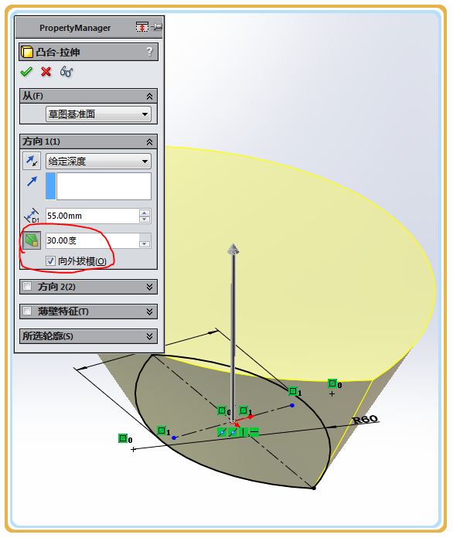Click the D1 depth dimension icon

tap(32, 216)
